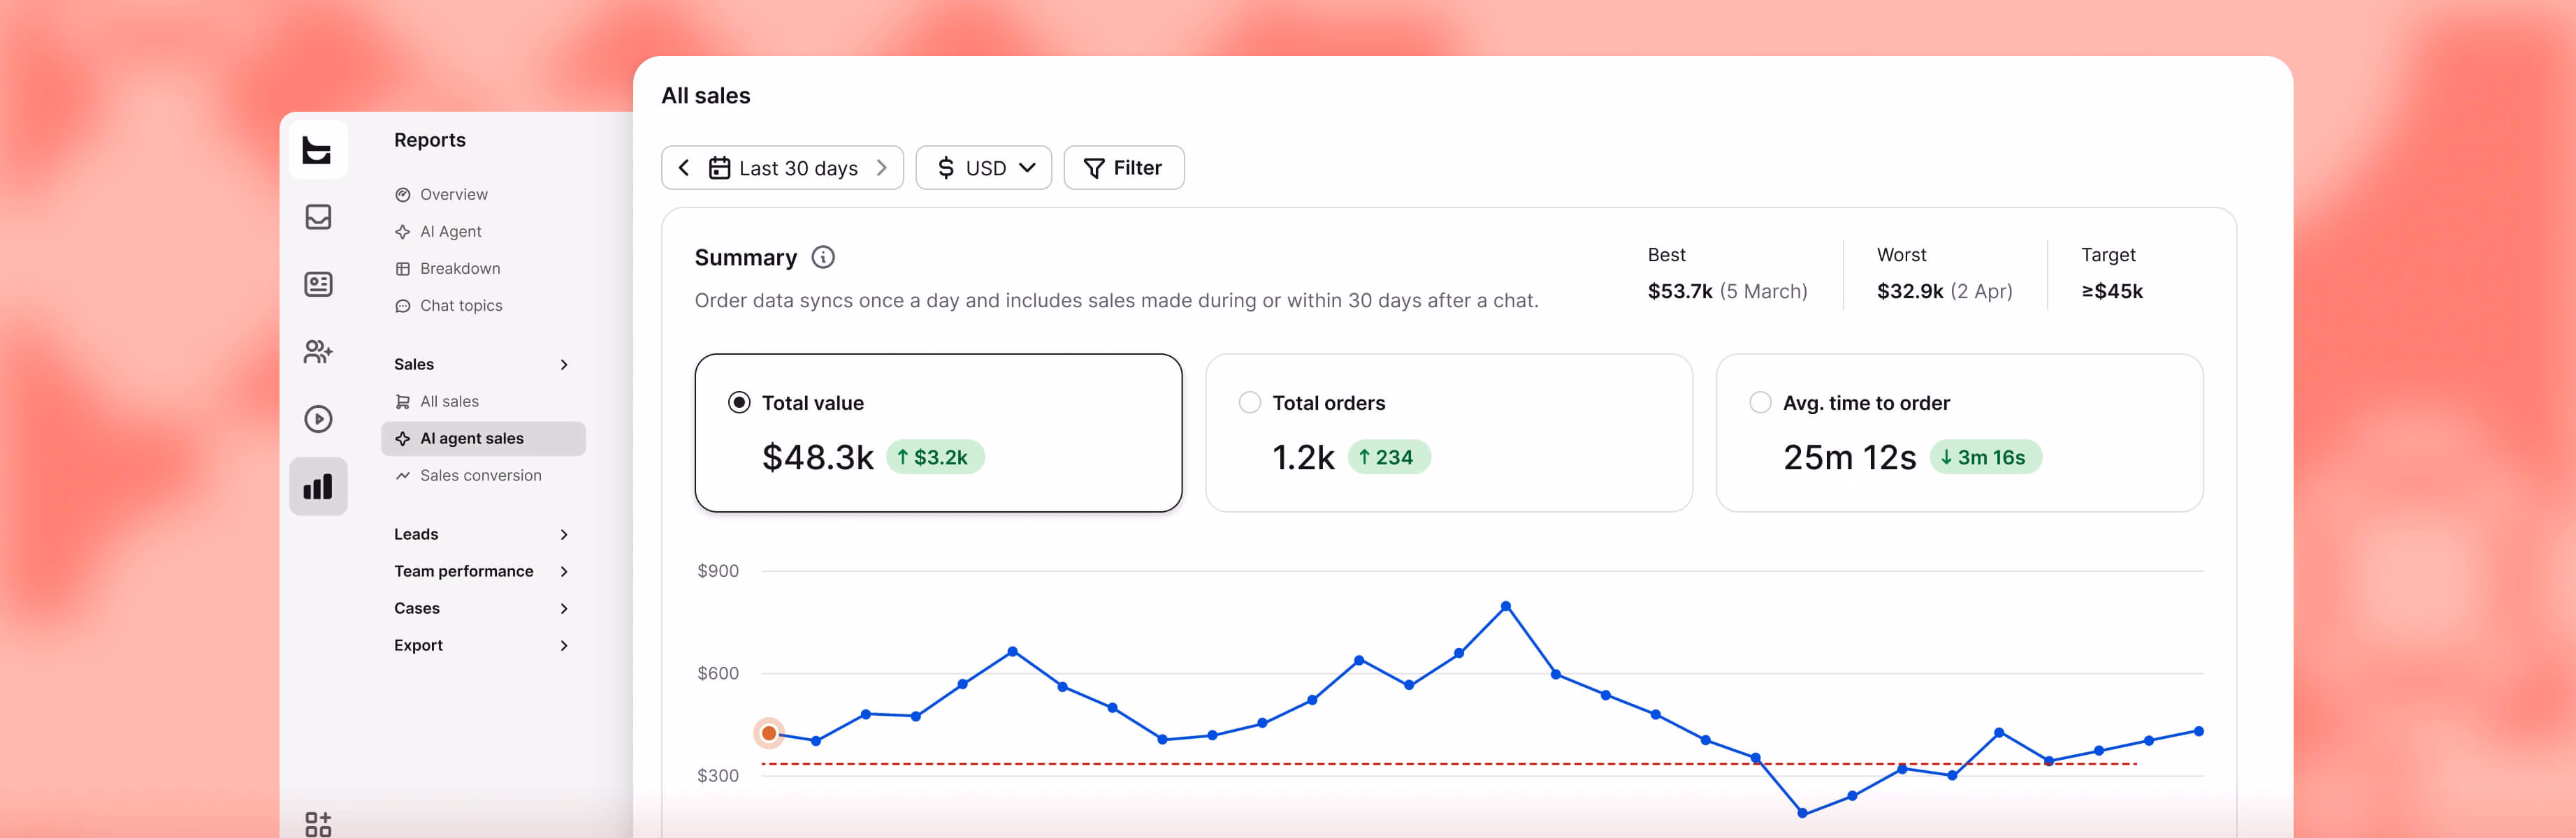
Task: Collapse the Sales section chevron
Action: click(564, 365)
